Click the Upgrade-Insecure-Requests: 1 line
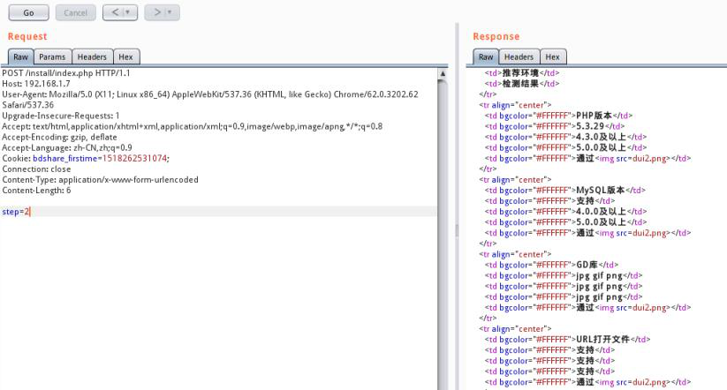The width and height of the screenshot is (727, 390). [x=61, y=116]
